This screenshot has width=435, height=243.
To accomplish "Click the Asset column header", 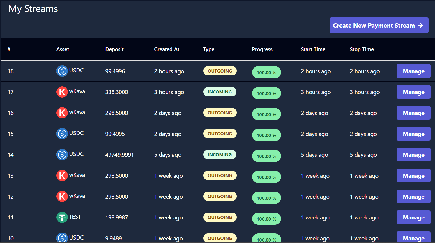I will click(x=63, y=49).
